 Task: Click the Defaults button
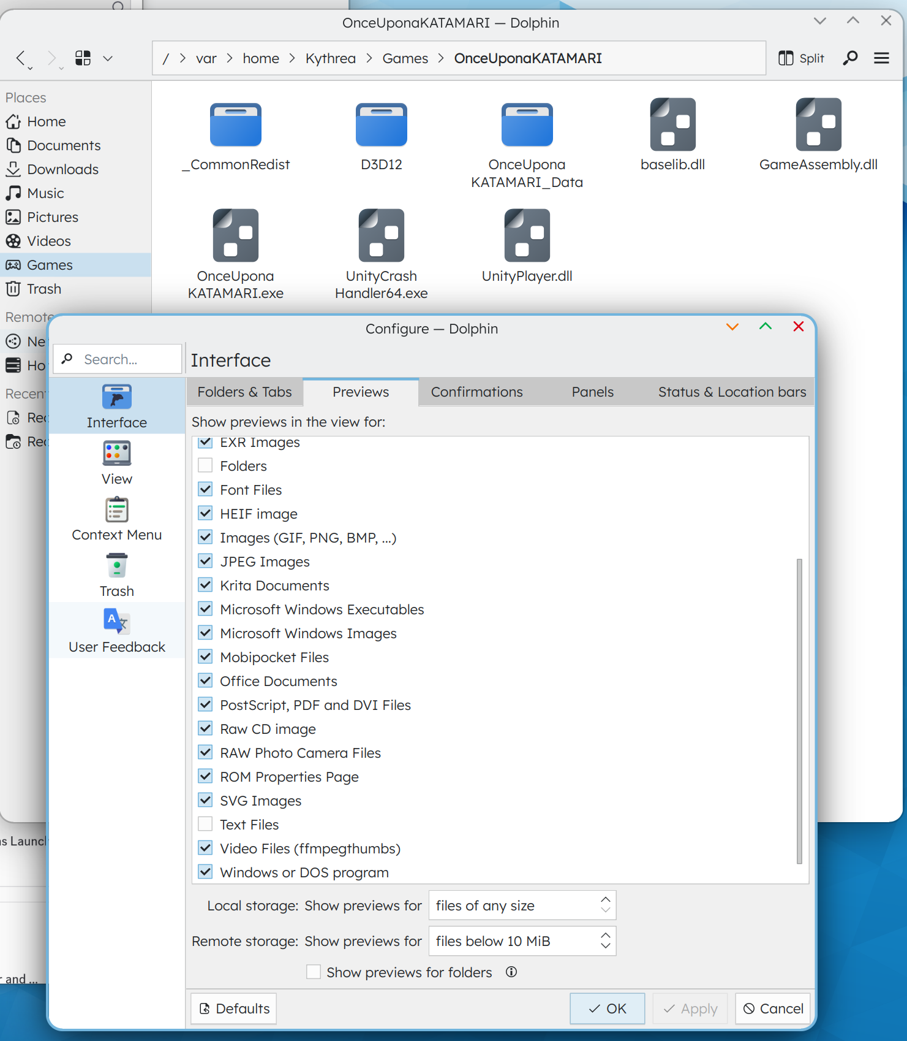tap(234, 1009)
